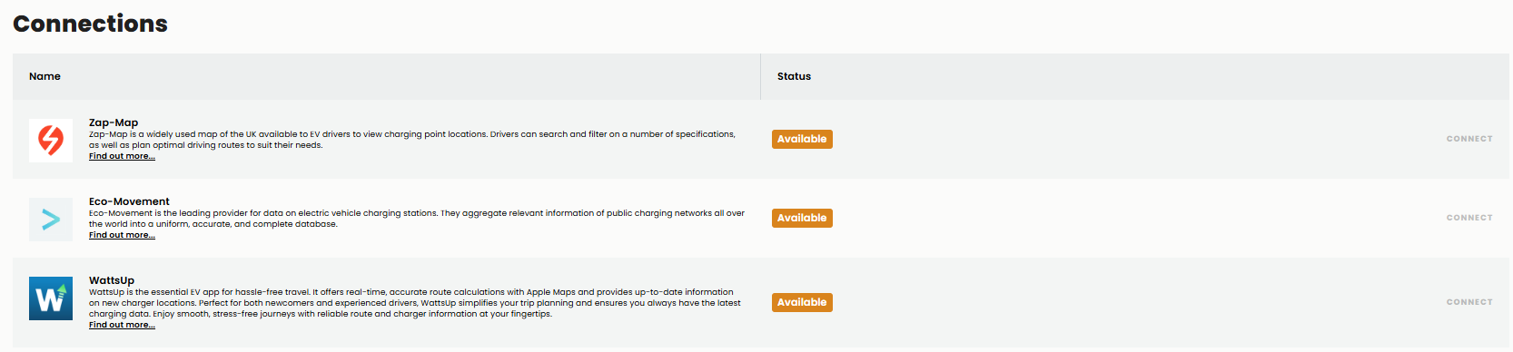The image size is (1513, 352).
Task: Click the Connections page heading
Action: [90, 24]
